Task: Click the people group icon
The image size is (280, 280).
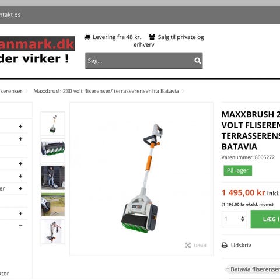Action: (152, 37)
